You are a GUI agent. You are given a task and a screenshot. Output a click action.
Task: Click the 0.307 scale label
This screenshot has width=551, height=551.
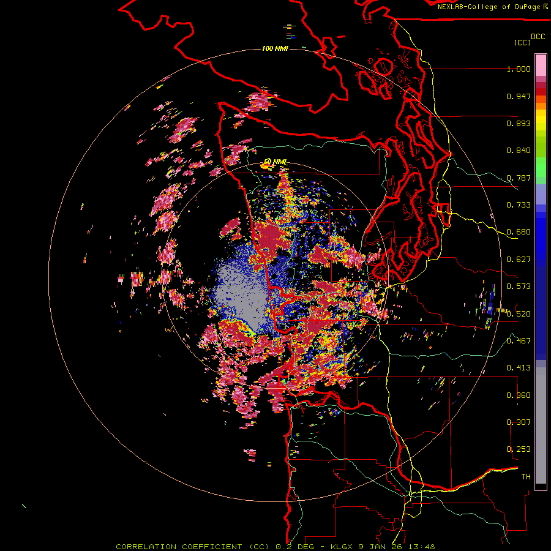click(519, 422)
